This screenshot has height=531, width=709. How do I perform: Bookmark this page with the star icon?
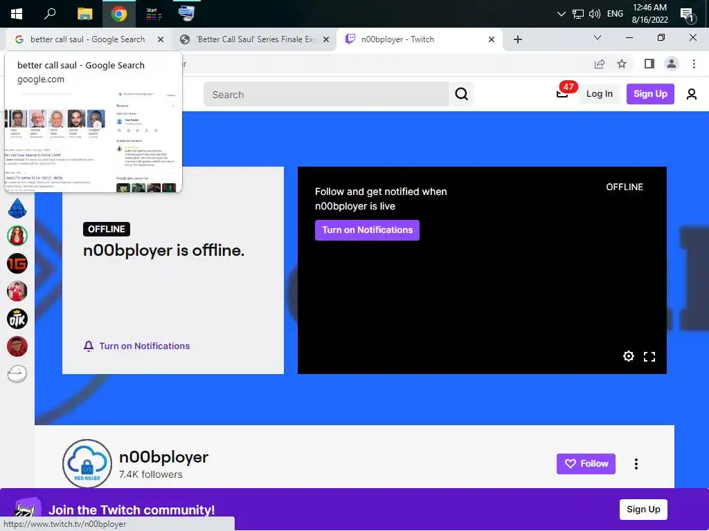coord(622,64)
